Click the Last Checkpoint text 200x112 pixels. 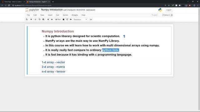(x=74, y=10)
